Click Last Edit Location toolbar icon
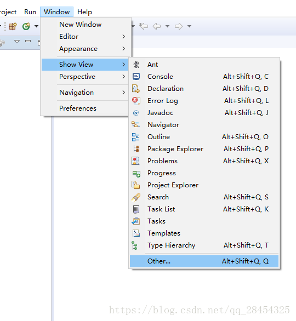Viewport: 296px width, 321px height. click(x=144, y=26)
